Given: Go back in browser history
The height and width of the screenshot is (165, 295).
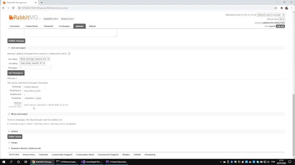Looking at the screenshot, I should point(3,8).
